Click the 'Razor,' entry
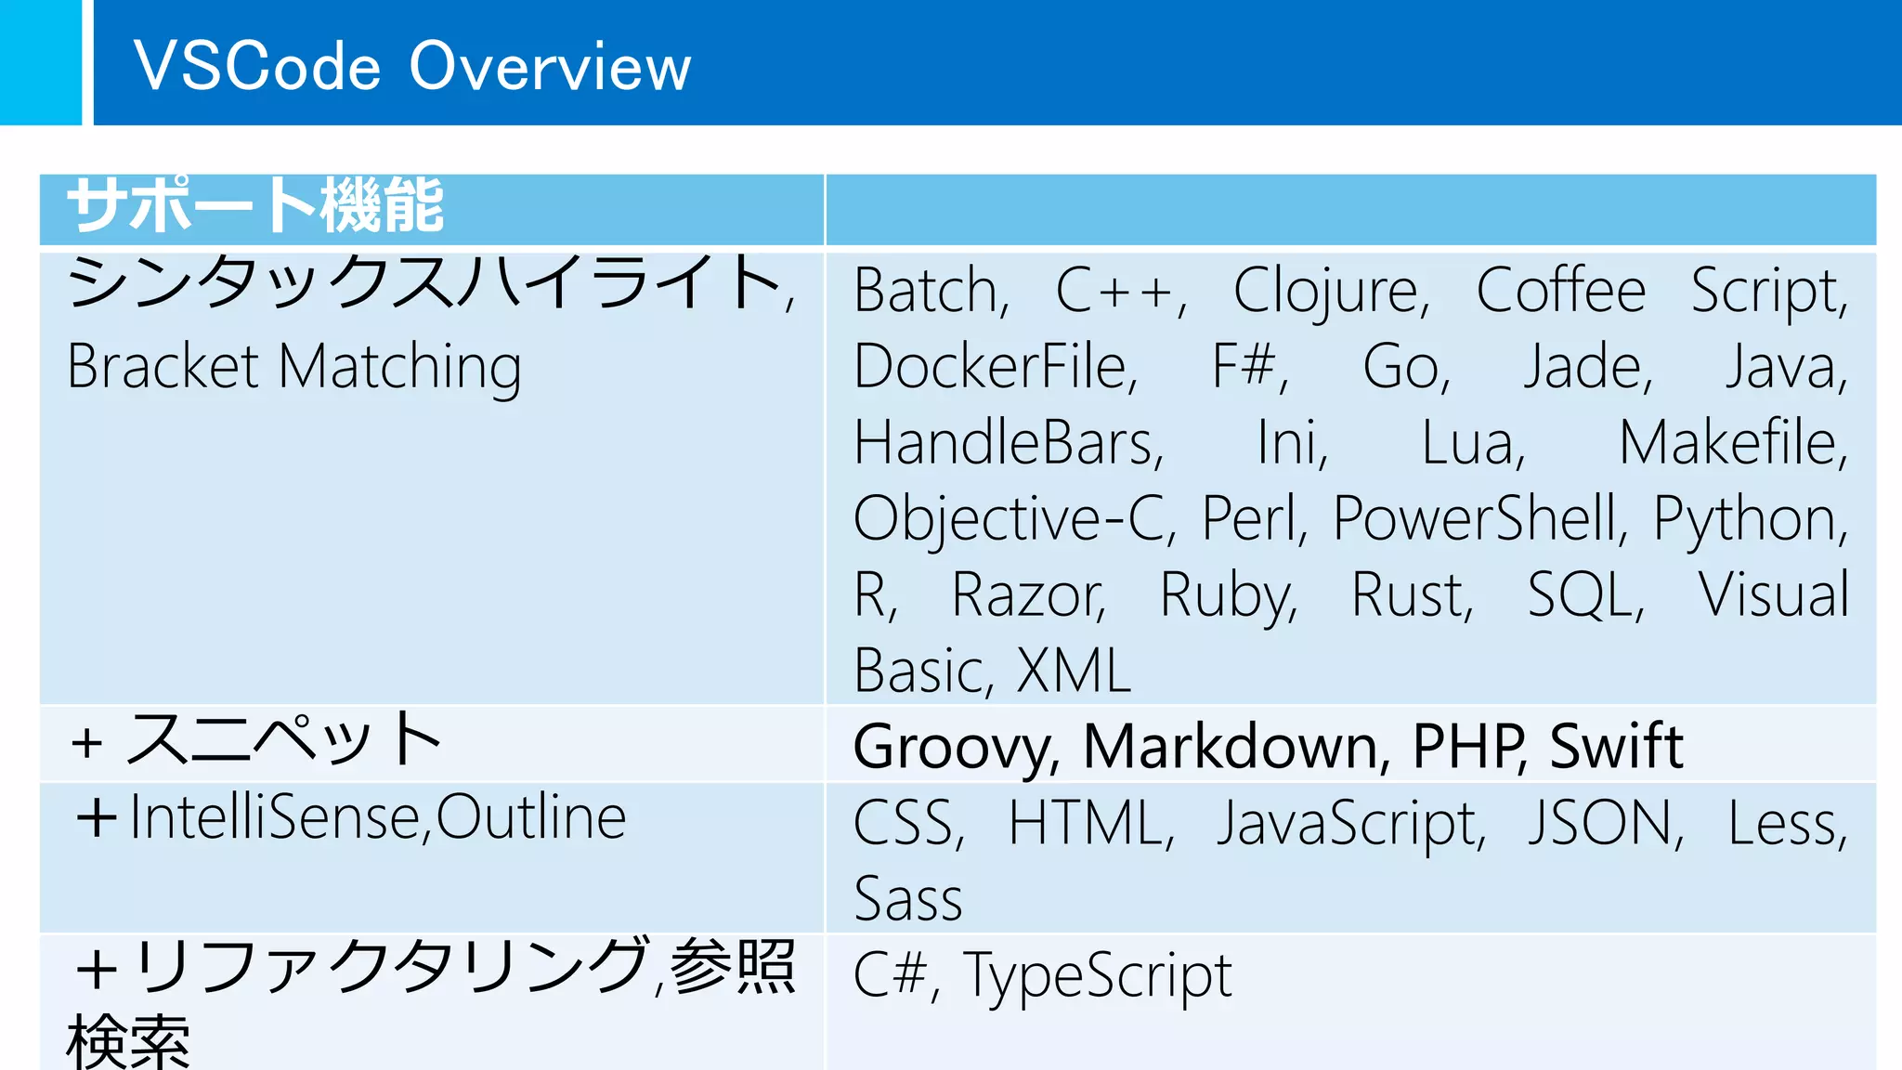This screenshot has width=1902, height=1070. (1030, 594)
